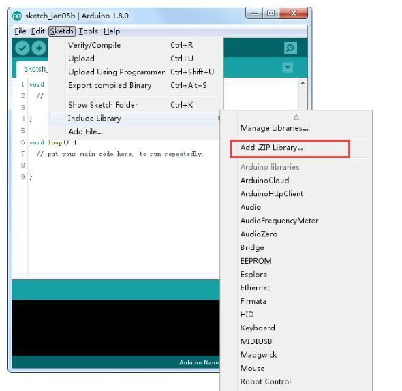Close the Arduino window
The image size is (402, 391).
pyautogui.click(x=294, y=14)
